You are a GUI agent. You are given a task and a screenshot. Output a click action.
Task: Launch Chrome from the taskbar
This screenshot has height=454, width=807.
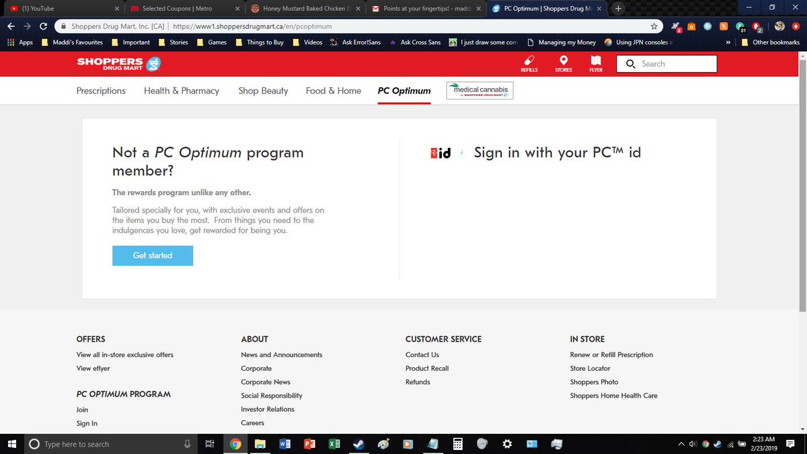point(235,444)
